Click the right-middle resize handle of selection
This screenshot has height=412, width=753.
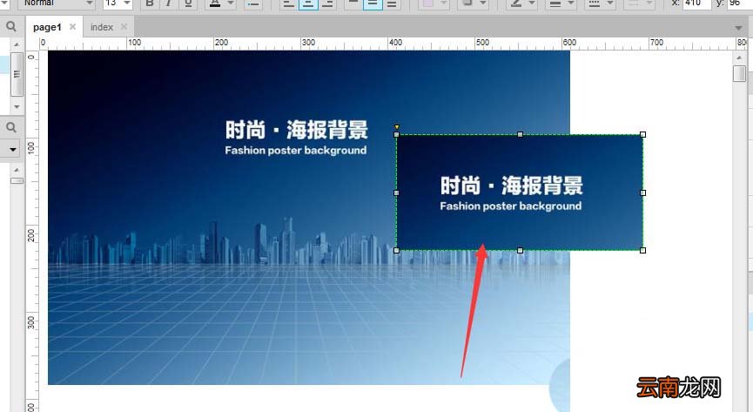pos(643,192)
